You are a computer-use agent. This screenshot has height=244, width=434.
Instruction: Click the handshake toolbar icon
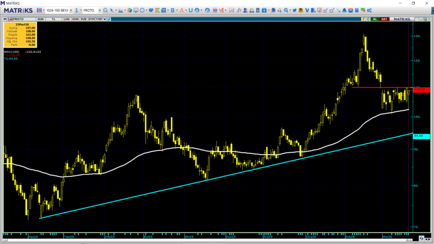click(x=151, y=10)
